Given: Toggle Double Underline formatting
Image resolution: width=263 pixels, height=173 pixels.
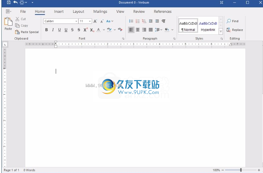Looking at the screenshot, I should pos(66,30).
